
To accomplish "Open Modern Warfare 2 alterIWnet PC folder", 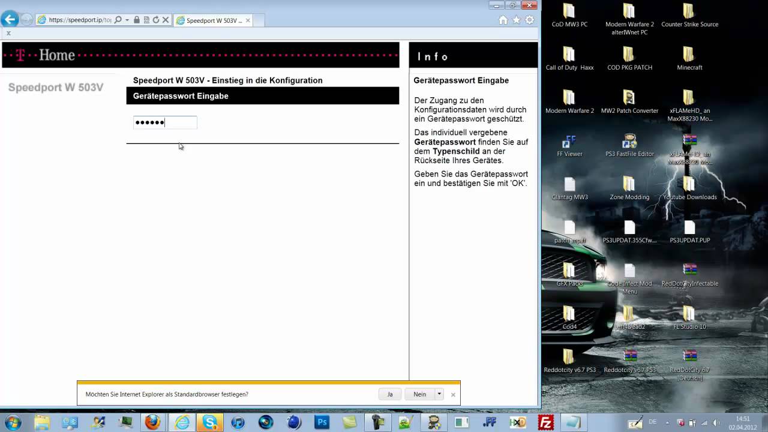I will click(x=629, y=19).
